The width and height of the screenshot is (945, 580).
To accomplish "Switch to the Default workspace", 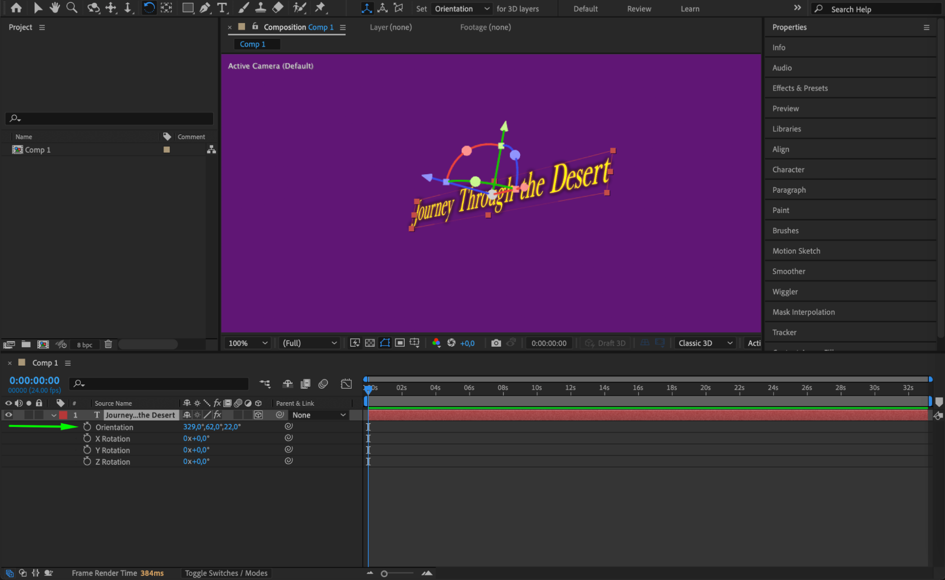I will tap(585, 9).
